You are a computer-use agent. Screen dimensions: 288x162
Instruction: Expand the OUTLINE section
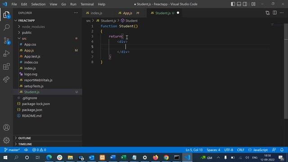47,138
